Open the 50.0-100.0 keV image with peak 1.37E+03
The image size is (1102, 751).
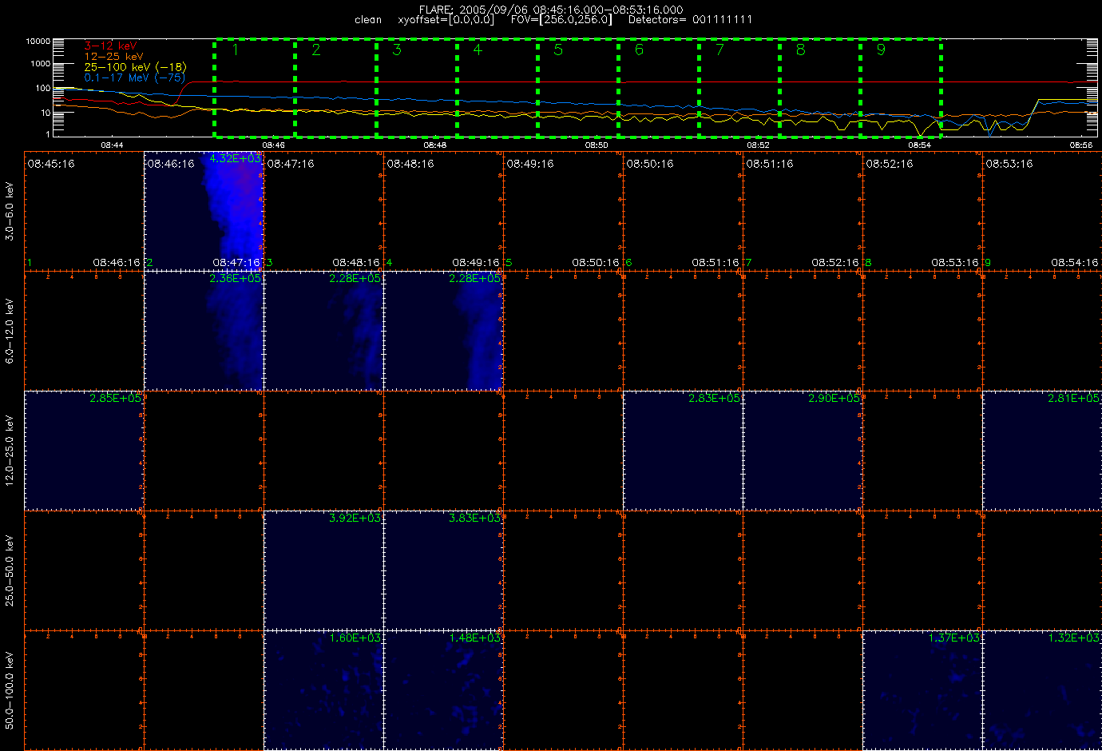922,690
